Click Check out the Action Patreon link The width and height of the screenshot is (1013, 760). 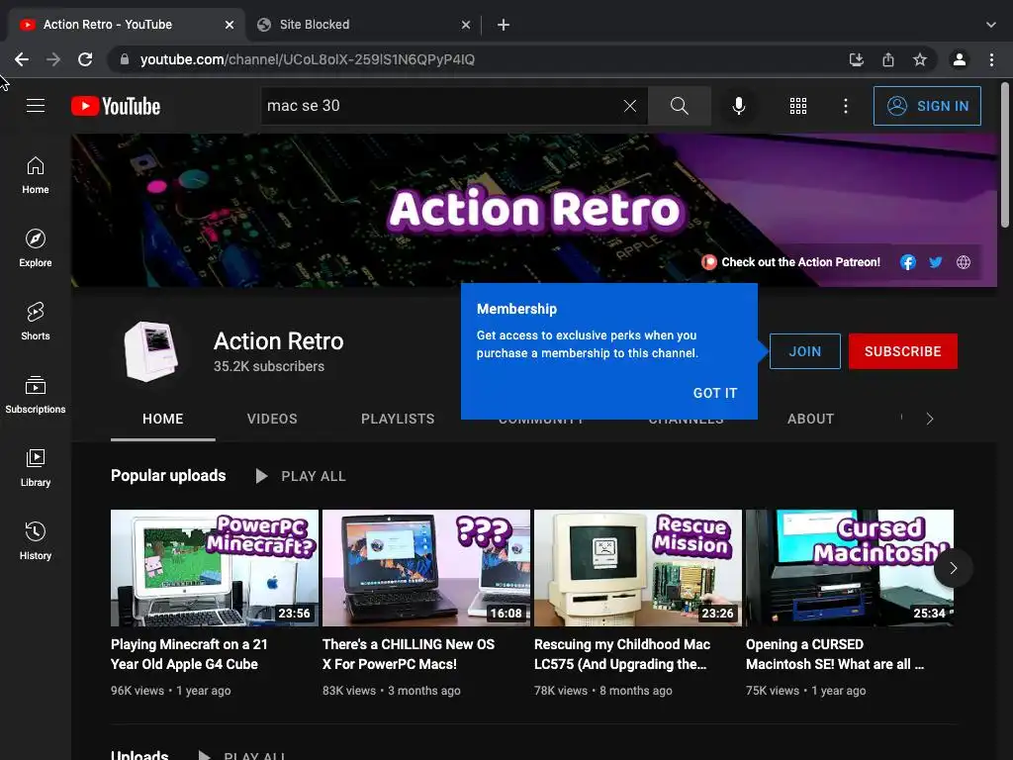(x=800, y=262)
